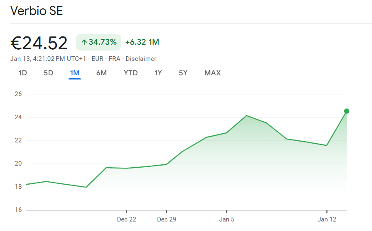Show the 6M price history

(101, 73)
